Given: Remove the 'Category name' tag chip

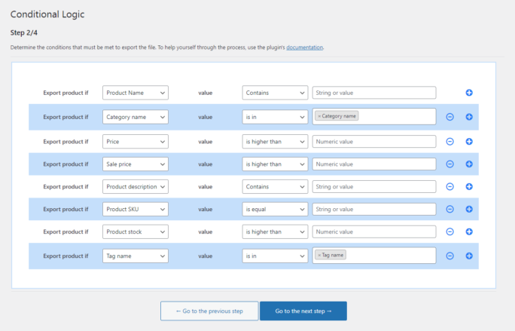Looking at the screenshot, I should pos(319,116).
